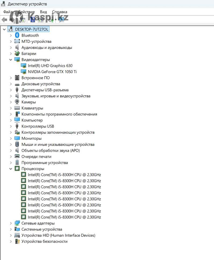This screenshot has width=214, height=260.
Task: Click the Back arrow in the toolbar
Action: (4, 20)
